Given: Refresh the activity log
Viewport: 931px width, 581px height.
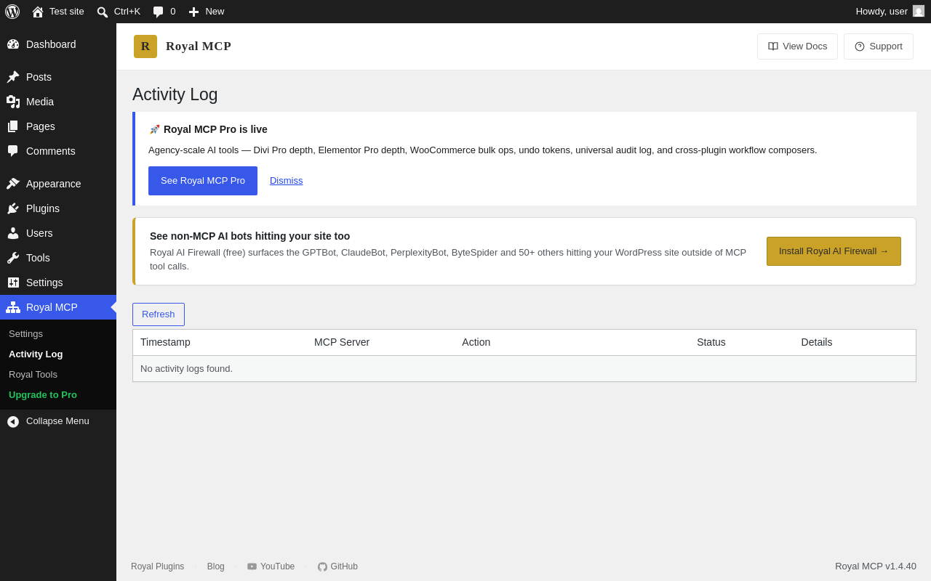Looking at the screenshot, I should 159,314.
